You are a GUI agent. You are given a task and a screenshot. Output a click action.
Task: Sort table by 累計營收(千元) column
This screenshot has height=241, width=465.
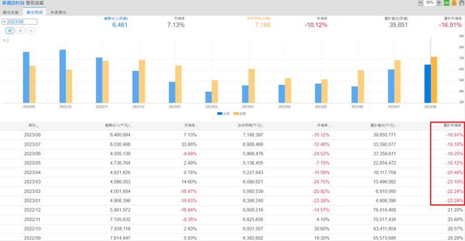[x=383, y=126]
